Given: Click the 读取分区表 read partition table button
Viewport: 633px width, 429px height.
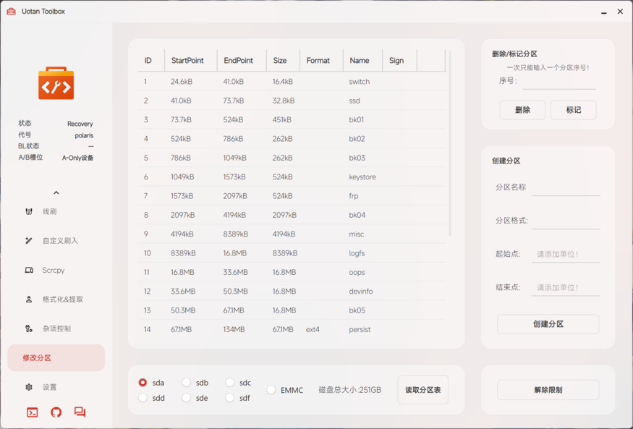Looking at the screenshot, I should (422, 389).
